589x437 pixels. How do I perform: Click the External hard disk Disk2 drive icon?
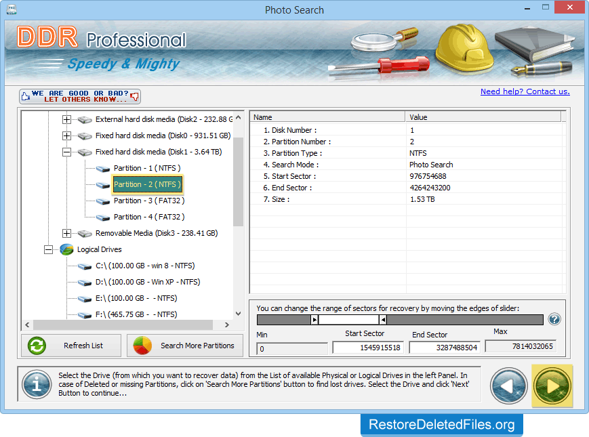[85, 120]
